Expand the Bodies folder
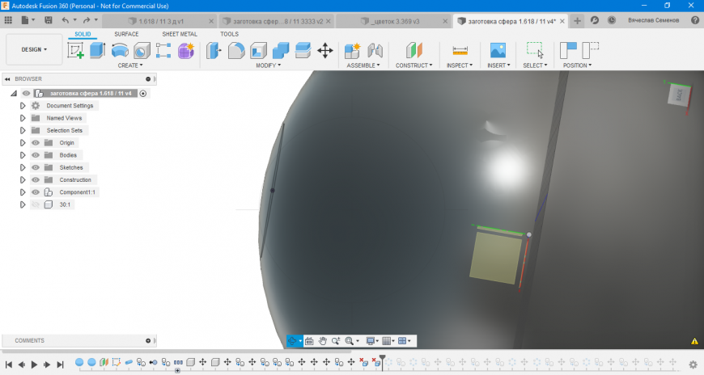 (23, 155)
